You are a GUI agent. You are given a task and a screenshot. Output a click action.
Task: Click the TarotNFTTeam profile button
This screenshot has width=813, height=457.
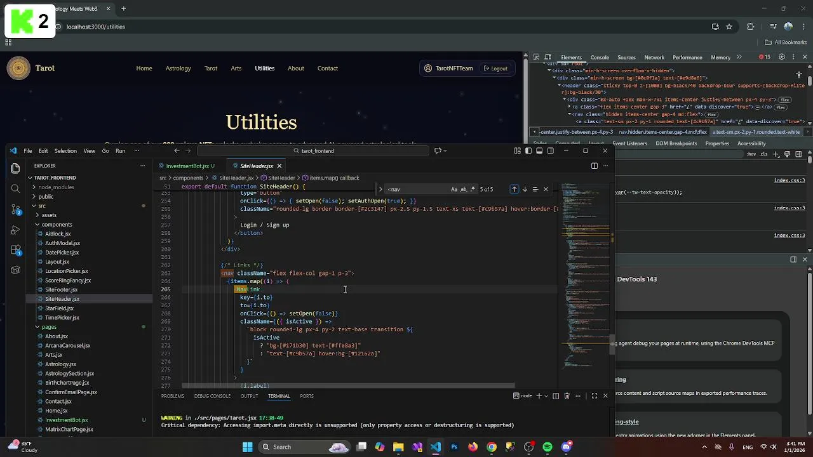tap(448, 69)
